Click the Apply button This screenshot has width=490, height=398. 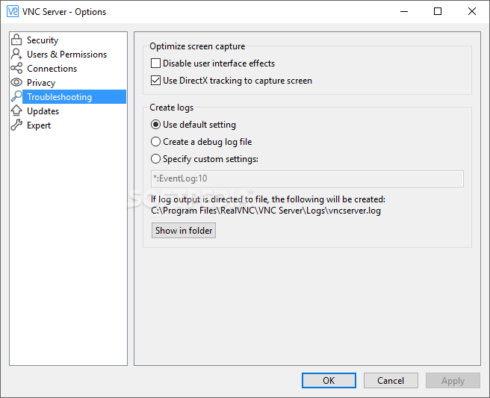click(x=453, y=381)
